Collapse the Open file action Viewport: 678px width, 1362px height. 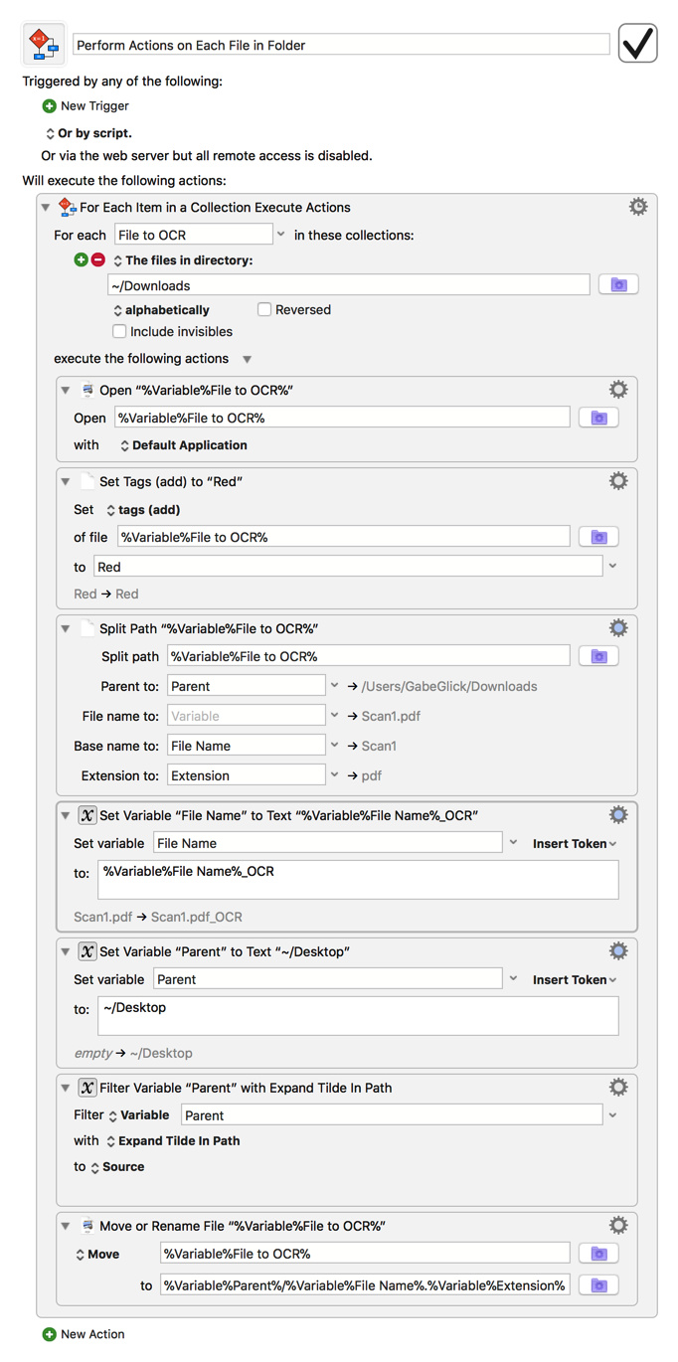[x=66, y=391]
